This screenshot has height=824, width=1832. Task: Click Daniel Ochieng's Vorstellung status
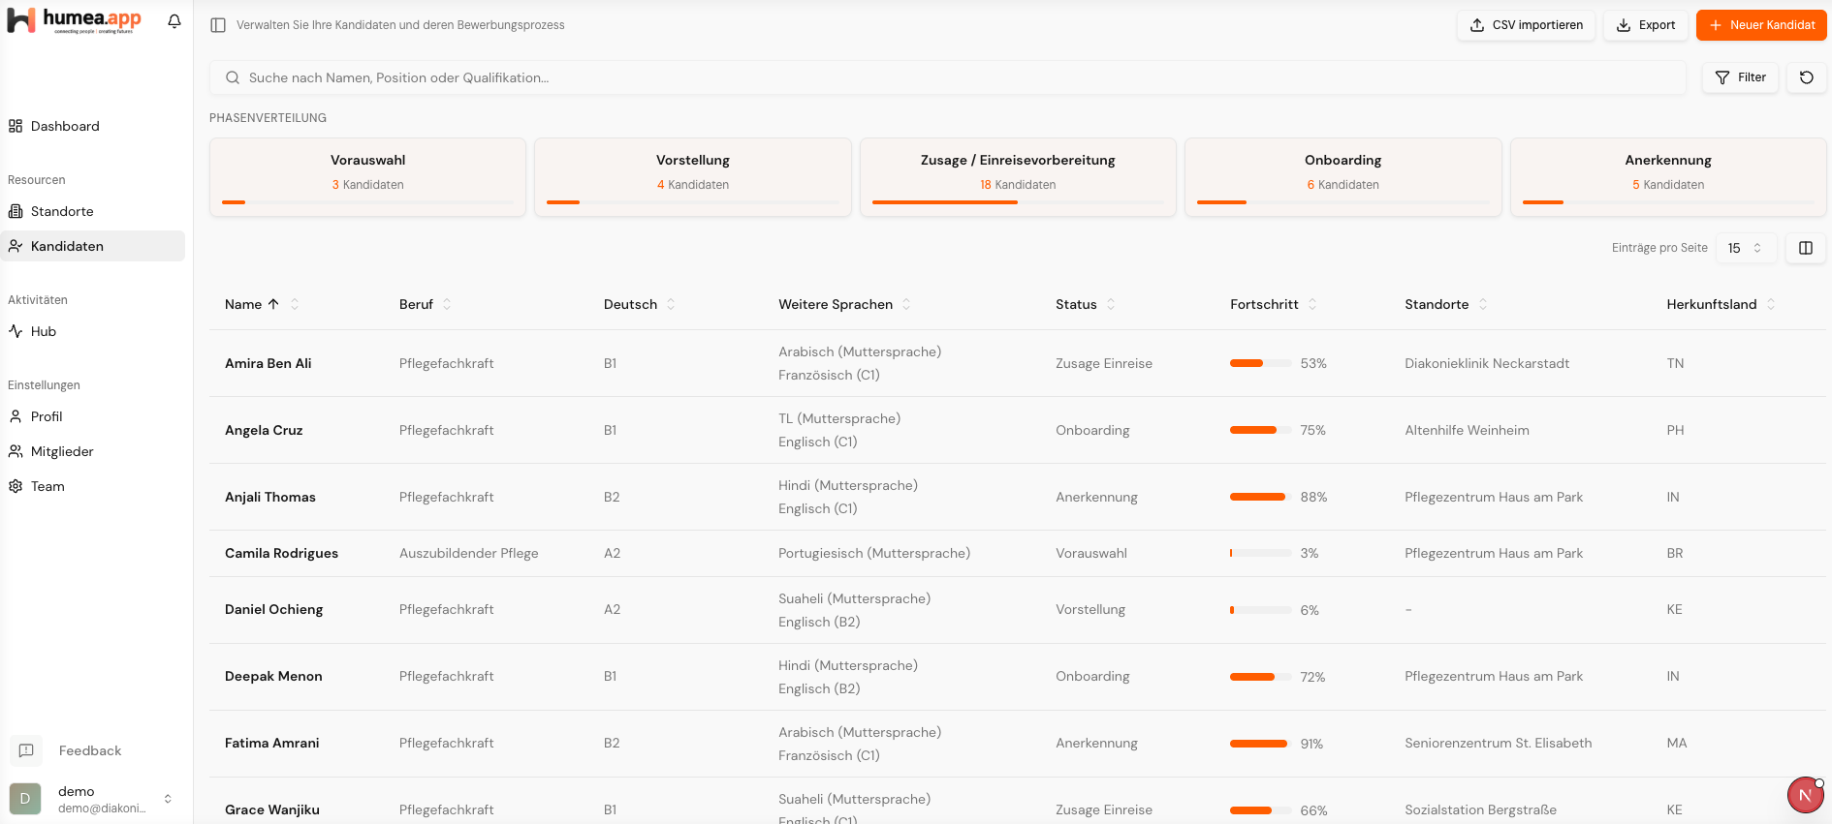click(1090, 609)
